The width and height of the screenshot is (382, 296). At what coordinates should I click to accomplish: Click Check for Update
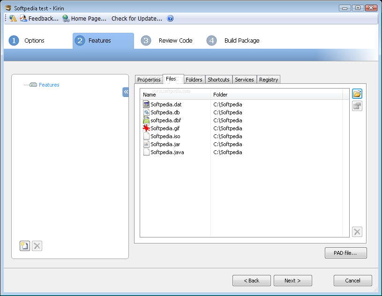(137, 19)
